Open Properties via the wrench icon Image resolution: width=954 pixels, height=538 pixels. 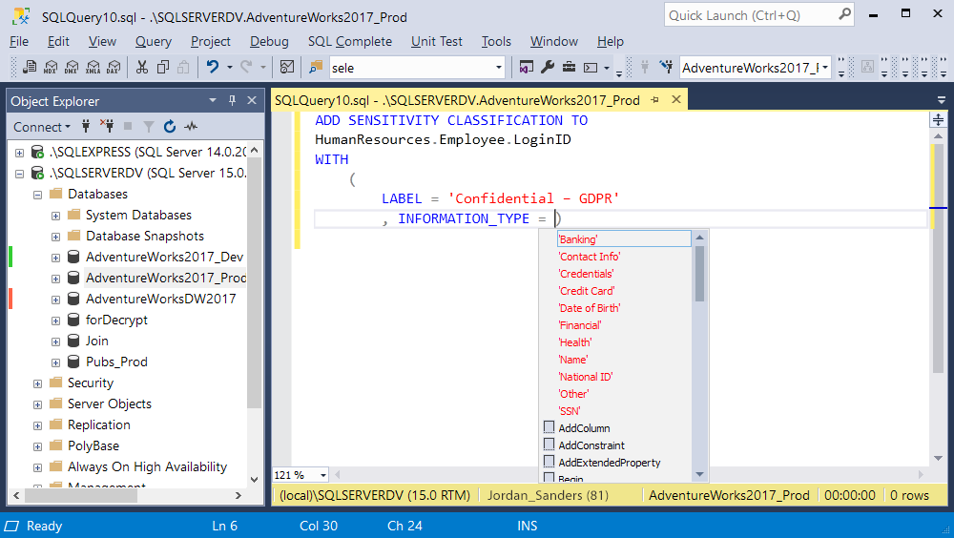pos(548,67)
